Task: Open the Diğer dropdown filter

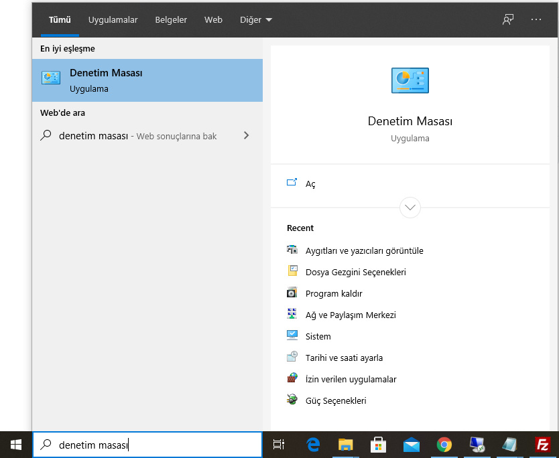Action: coord(255,20)
